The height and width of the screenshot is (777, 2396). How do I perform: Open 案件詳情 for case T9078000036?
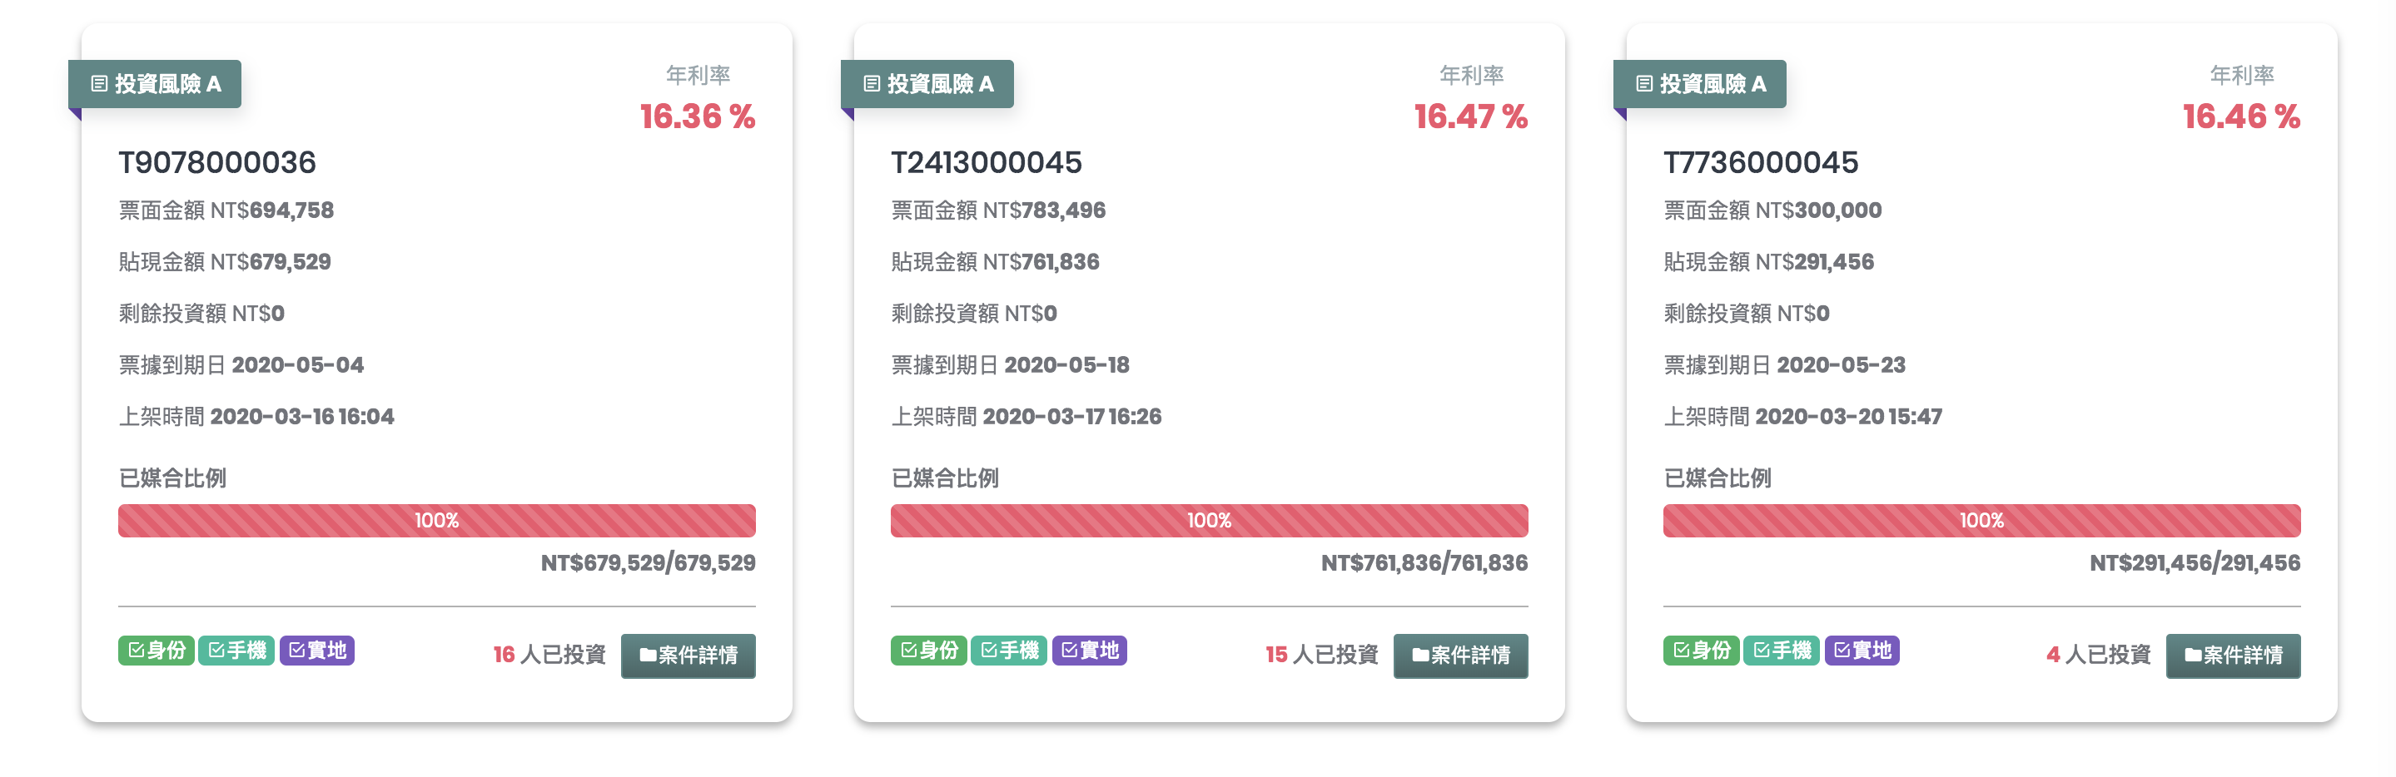(x=688, y=656)
